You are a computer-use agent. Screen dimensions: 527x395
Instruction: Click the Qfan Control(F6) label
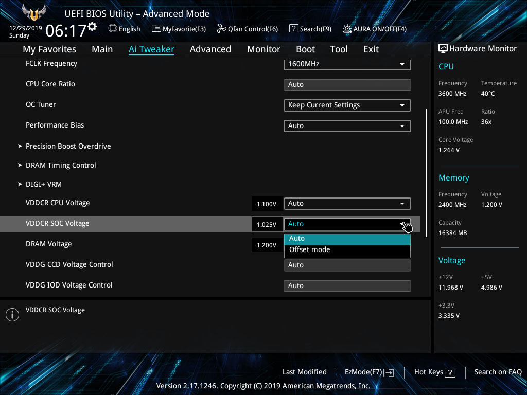pos(253,29)
